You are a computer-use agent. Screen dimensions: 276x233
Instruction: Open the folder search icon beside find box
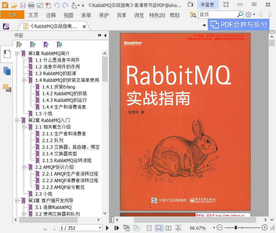click(x=193, y=15)
